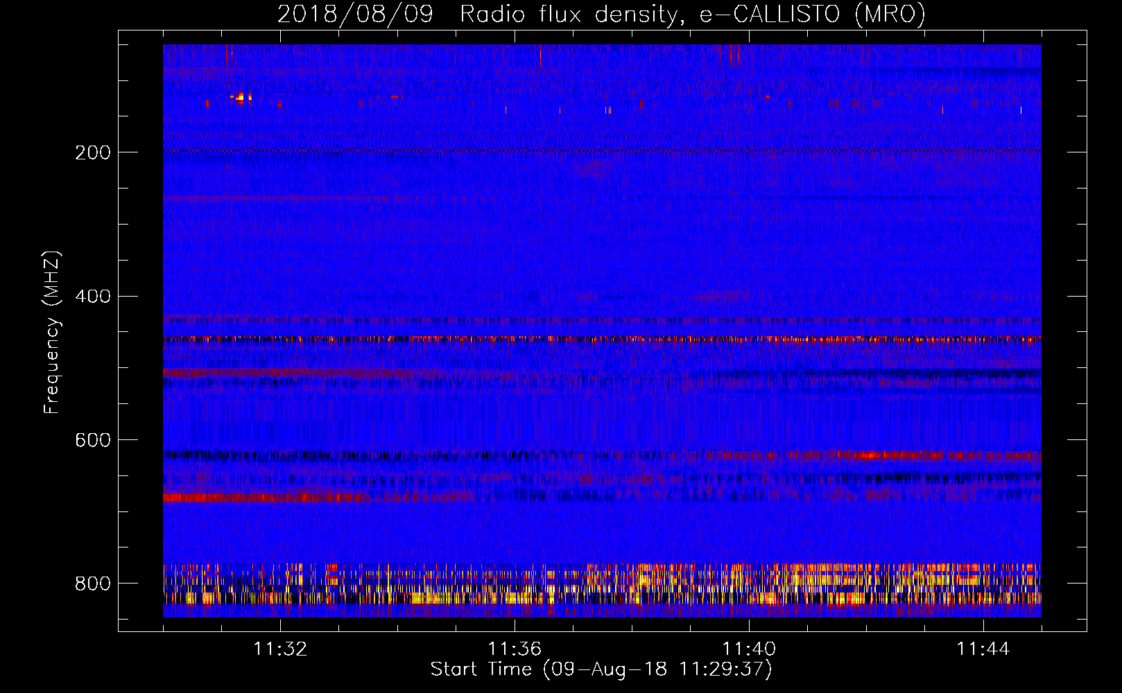Click the 11:40 time tick label
The image size is (1122, 693).
(749, 649)
